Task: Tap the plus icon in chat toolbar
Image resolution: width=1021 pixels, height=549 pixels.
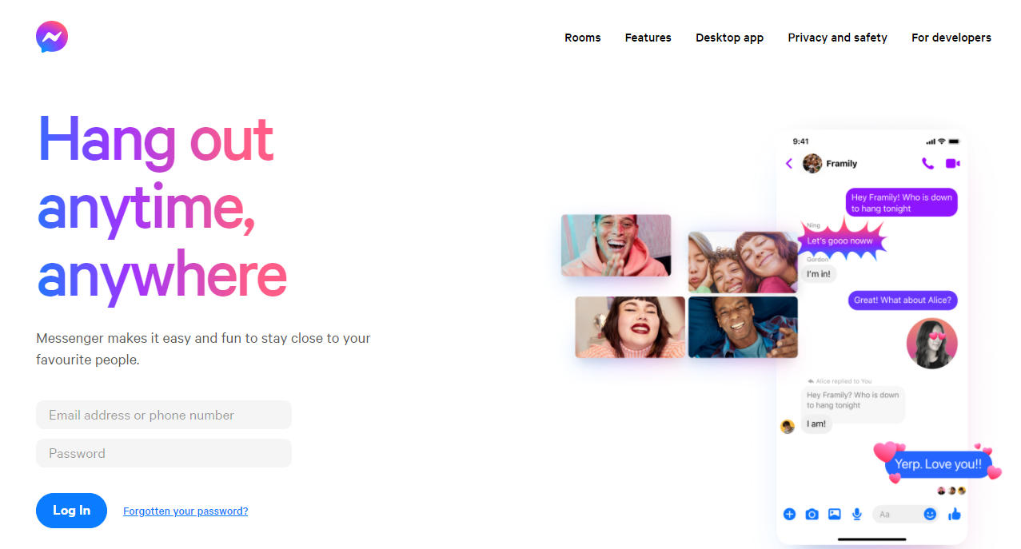Action: tap(789, 514)
